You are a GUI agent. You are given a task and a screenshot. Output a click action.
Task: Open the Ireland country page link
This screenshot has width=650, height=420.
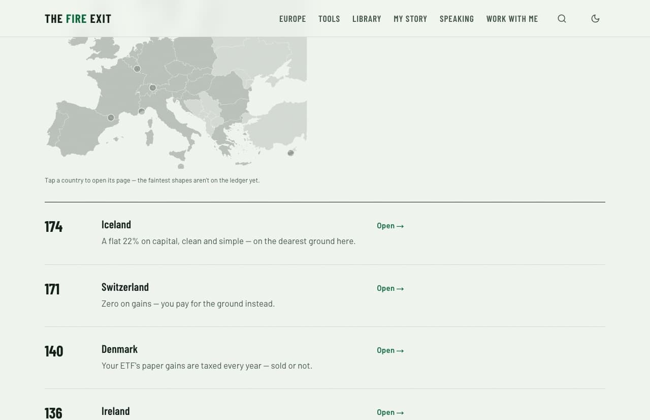pyautogui.click(x=390, y=412)
